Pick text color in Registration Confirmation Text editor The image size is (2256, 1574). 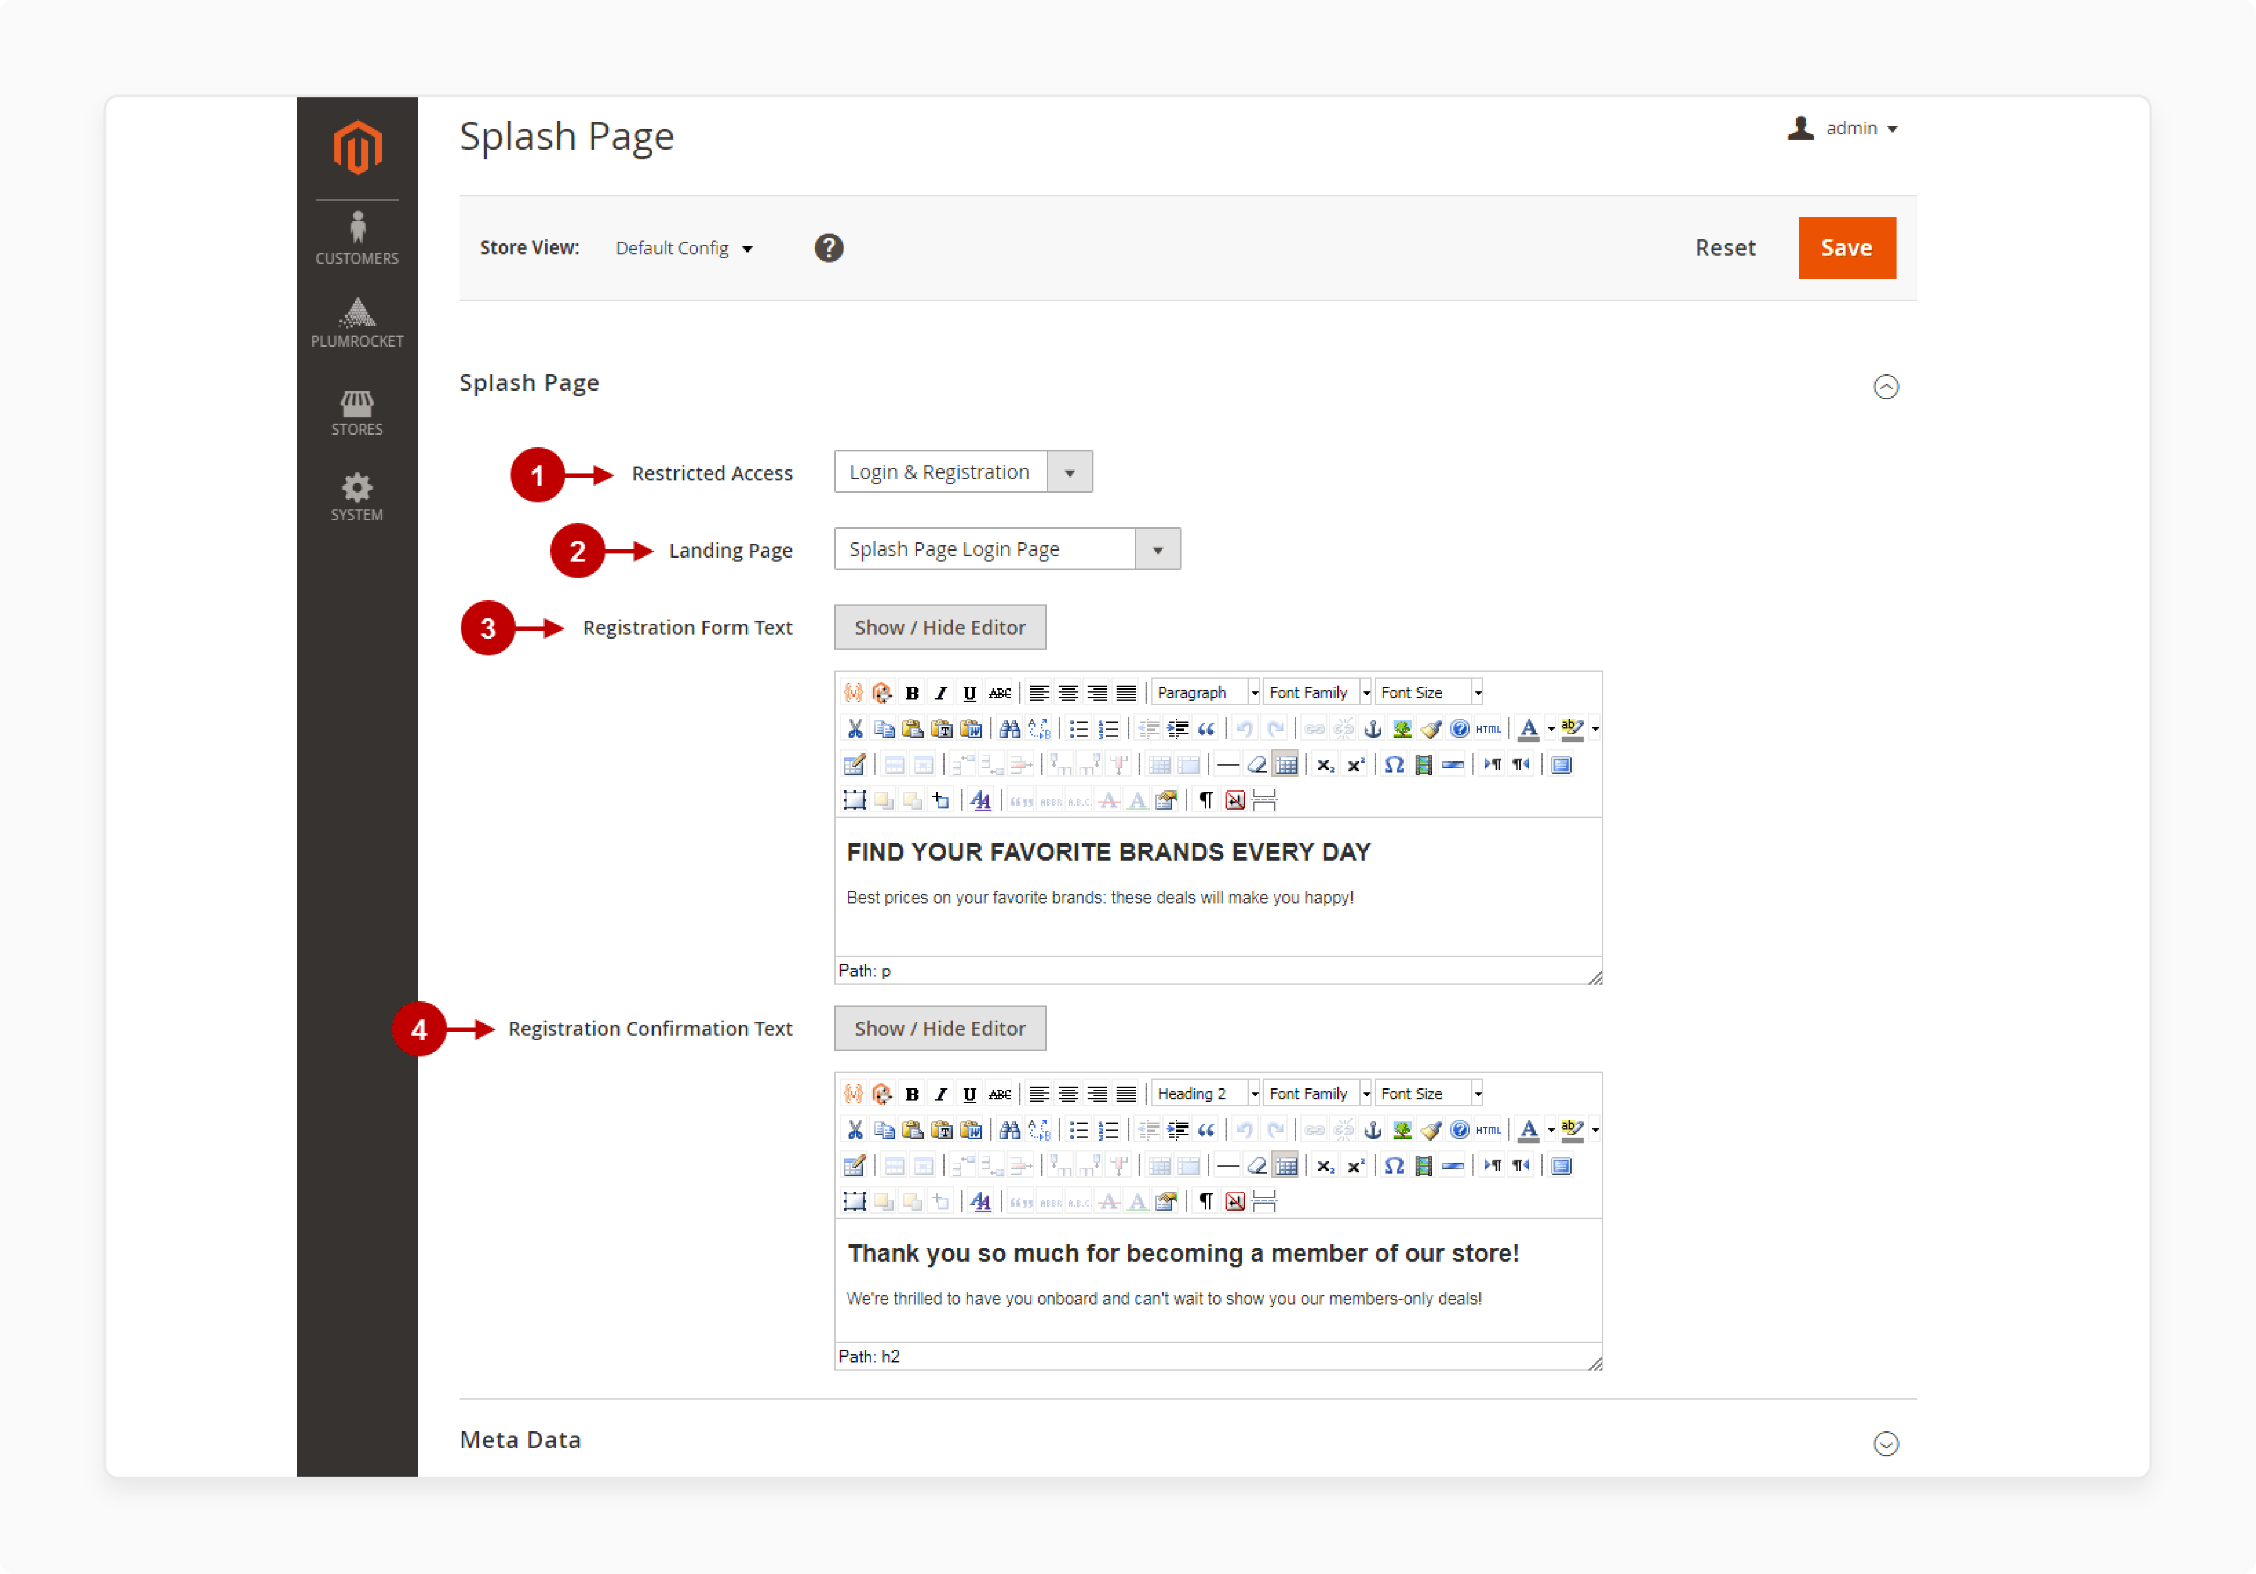[1529, 1130]
